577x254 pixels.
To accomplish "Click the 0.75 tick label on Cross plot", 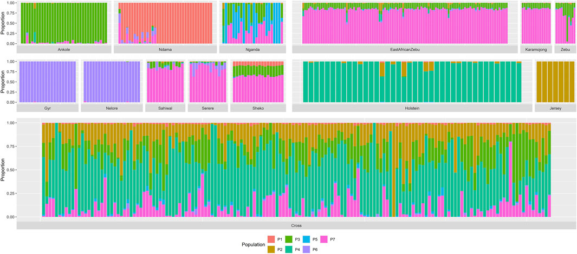I will pos(11,146).
